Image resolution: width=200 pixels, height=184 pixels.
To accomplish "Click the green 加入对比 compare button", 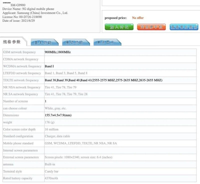I will pos(119,27).
